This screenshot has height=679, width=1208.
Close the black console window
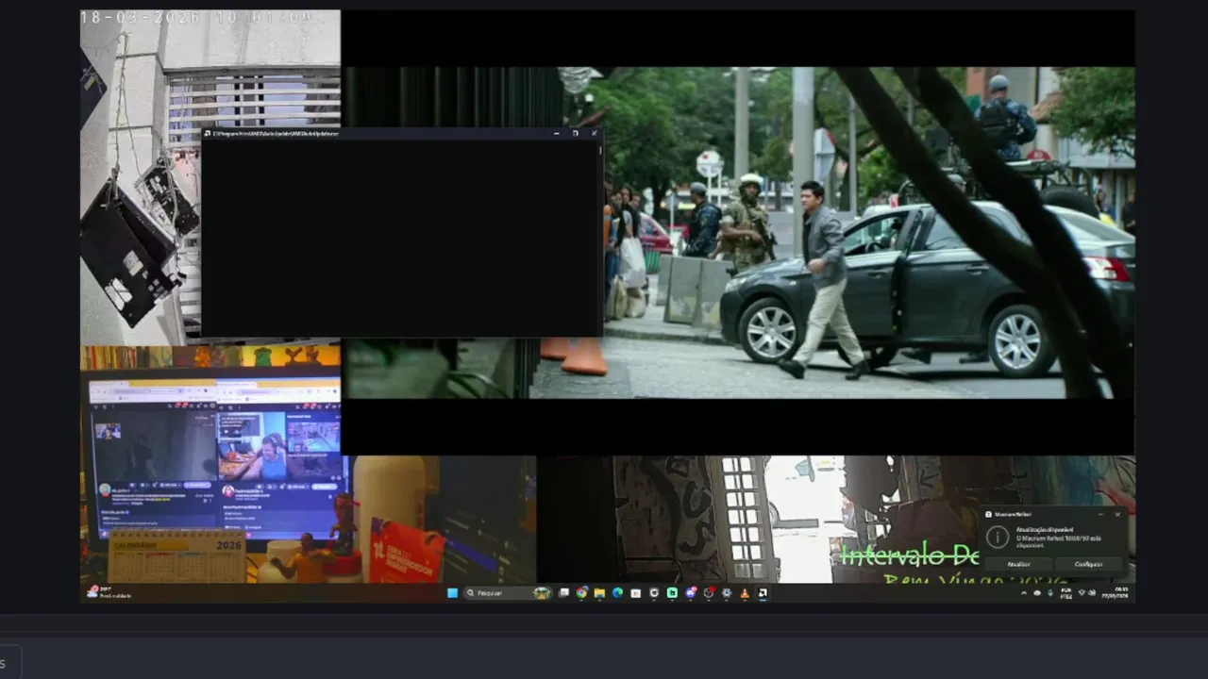coord(594,133)
